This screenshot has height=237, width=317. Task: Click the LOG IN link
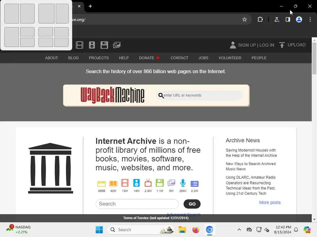point(267,45)
